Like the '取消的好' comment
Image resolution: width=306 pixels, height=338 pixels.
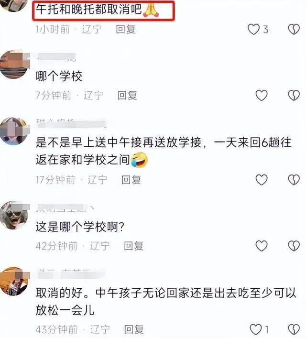pos(255,329)
